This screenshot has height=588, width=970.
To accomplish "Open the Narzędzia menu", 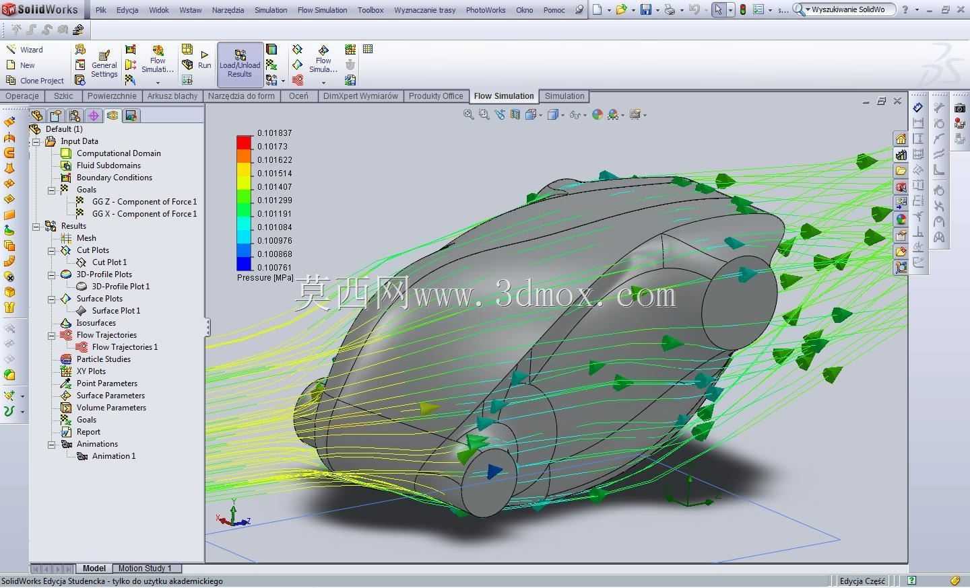I will coord(228,10).
